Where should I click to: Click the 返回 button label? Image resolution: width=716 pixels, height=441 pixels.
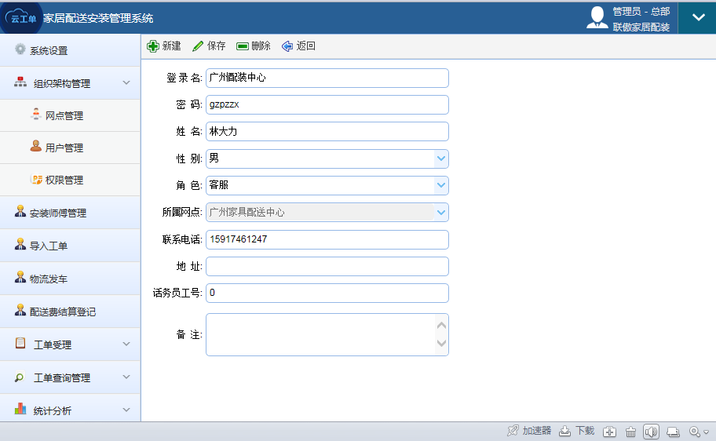(x=305, y=46)
